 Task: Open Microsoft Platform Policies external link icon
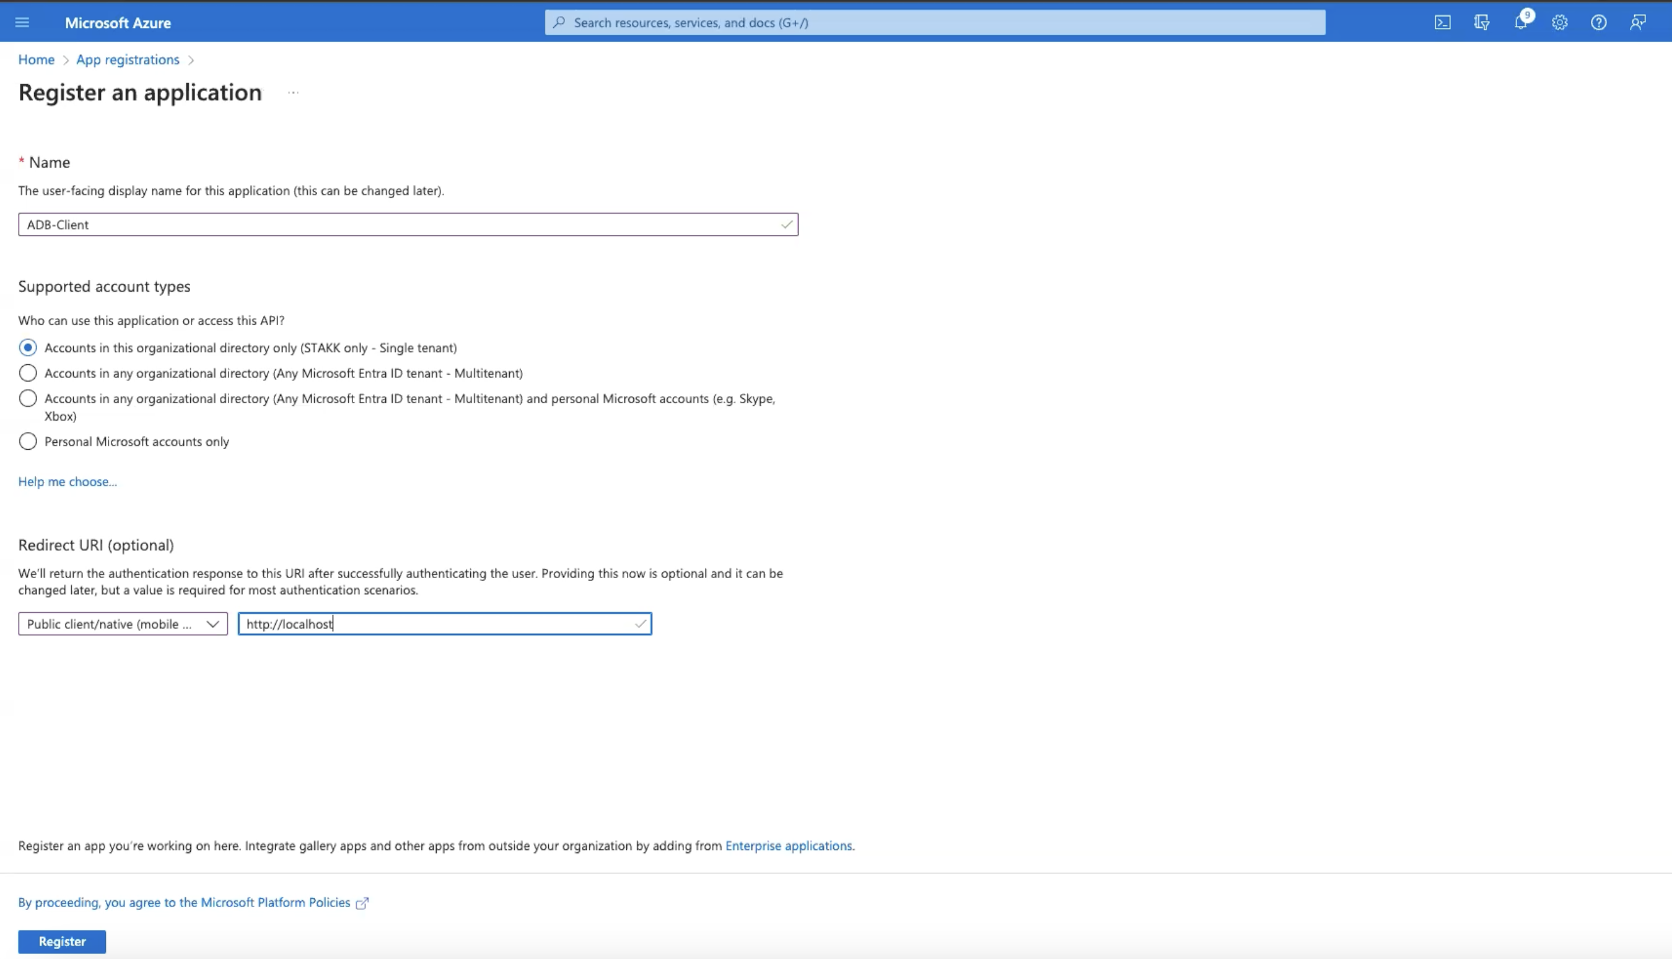(x=362, y=903)
